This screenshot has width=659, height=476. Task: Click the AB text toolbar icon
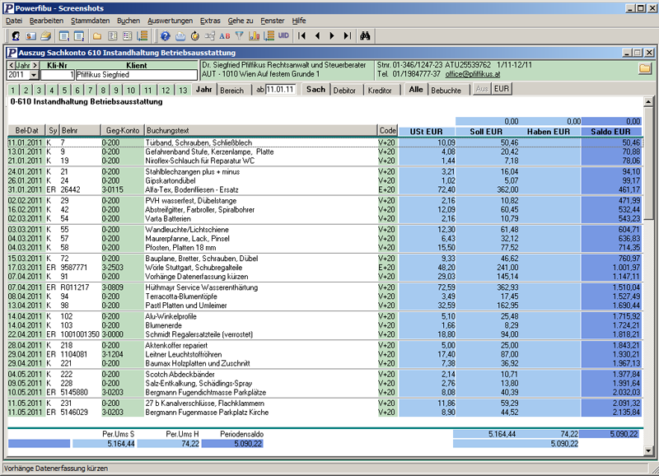click(x=224, y=36)
